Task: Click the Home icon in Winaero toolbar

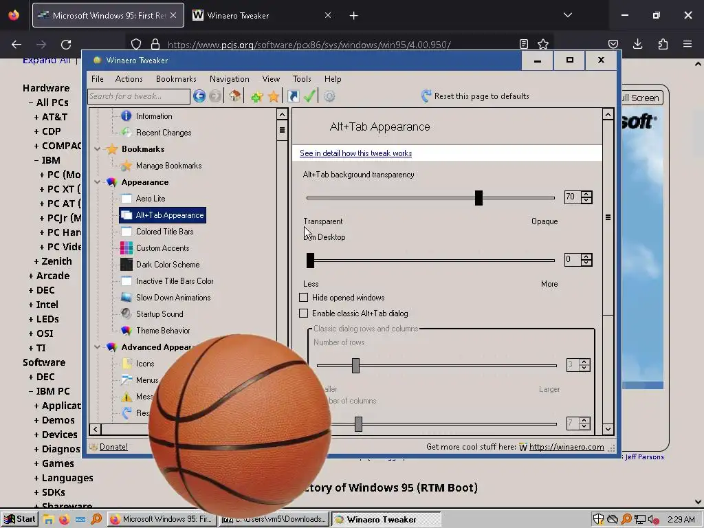Action: click(235, 96)
